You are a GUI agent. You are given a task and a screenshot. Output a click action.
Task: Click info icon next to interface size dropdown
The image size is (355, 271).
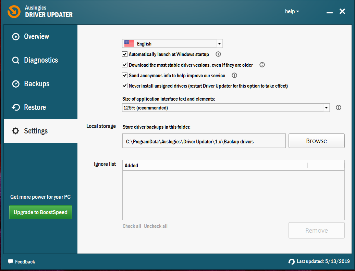pos(339,107)
